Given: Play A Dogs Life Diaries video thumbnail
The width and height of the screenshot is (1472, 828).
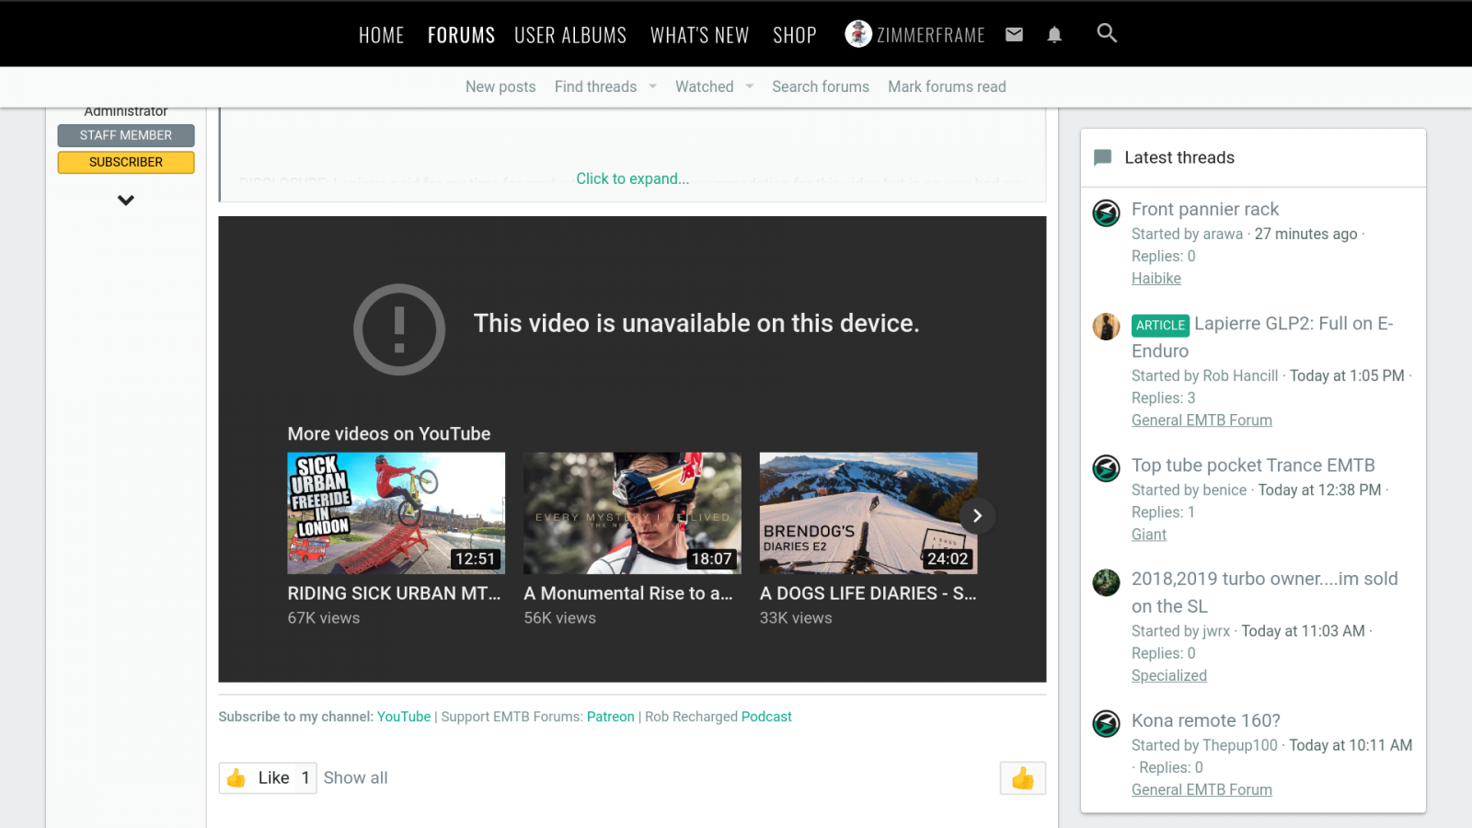Looking at the screenshot, I should [x=868, y=513].
